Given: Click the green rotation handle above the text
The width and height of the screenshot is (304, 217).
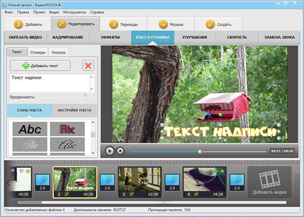Looking at the screenshot, I should (x=220, y=115).
